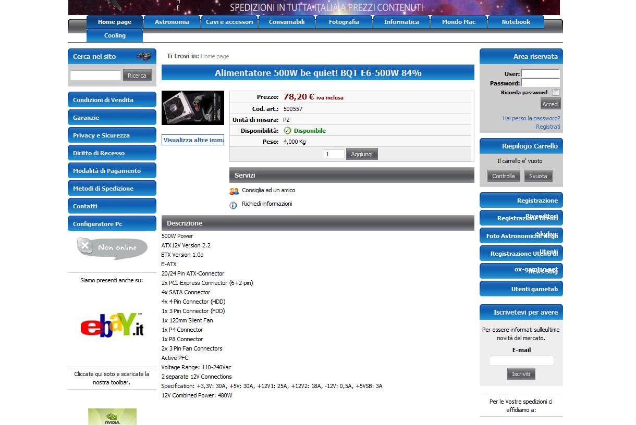Image resolution: width=636 pixels, height=425 pixels.
Task: Open the eBay.it logo link
Action: (112, 325)
